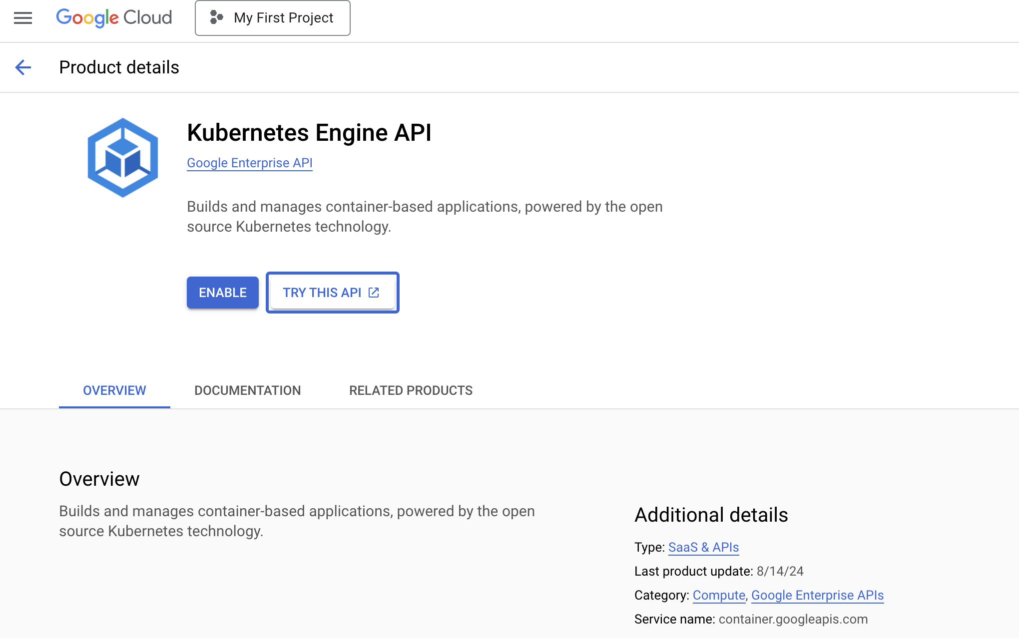1019x638 pixels.
Task: Click the Additional details heading
Action: click(x=711, y=515)
